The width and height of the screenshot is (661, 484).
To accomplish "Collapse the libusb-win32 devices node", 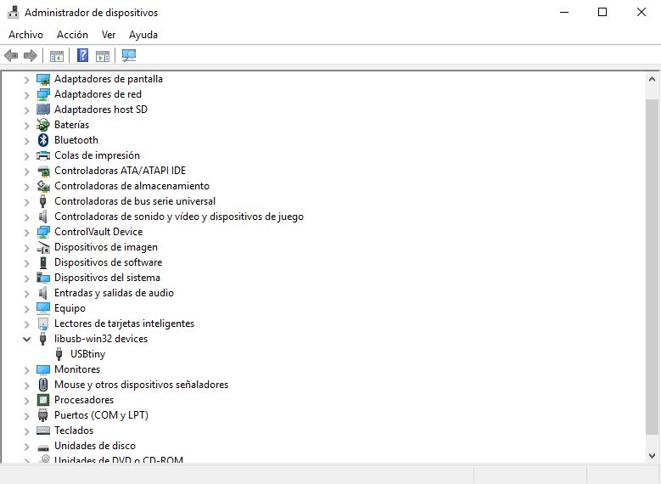I will [26, 339].
